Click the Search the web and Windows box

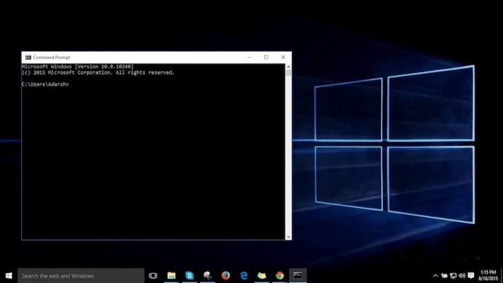click(81, 275)
